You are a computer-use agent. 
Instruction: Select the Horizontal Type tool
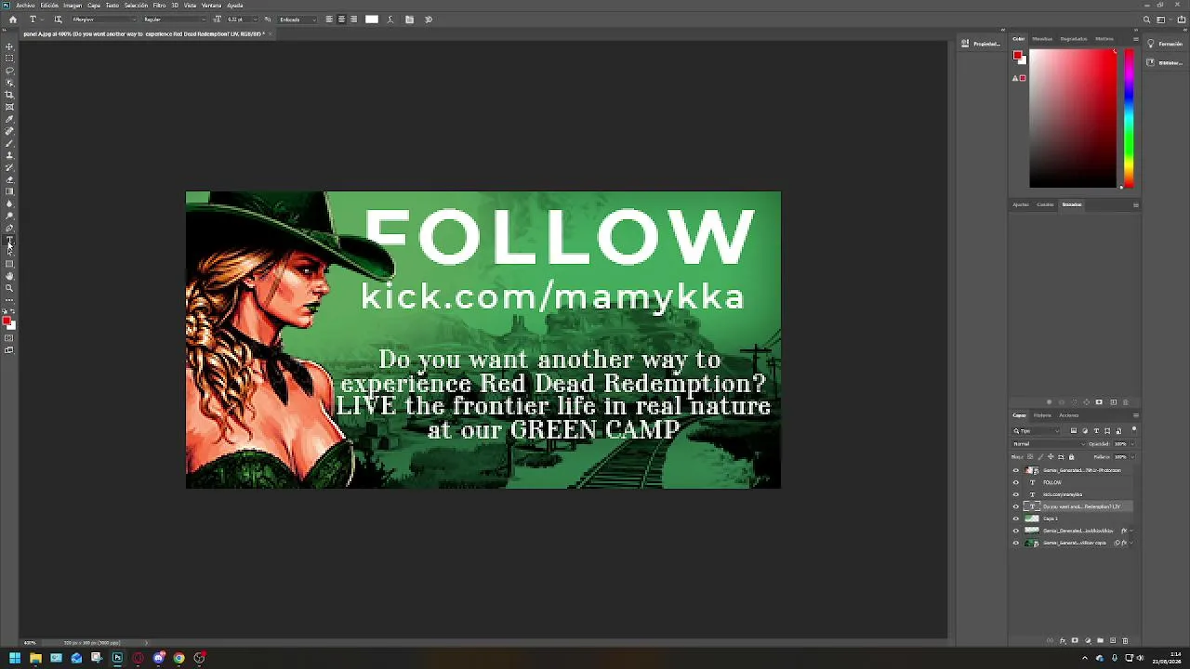[x=9, y=240]
